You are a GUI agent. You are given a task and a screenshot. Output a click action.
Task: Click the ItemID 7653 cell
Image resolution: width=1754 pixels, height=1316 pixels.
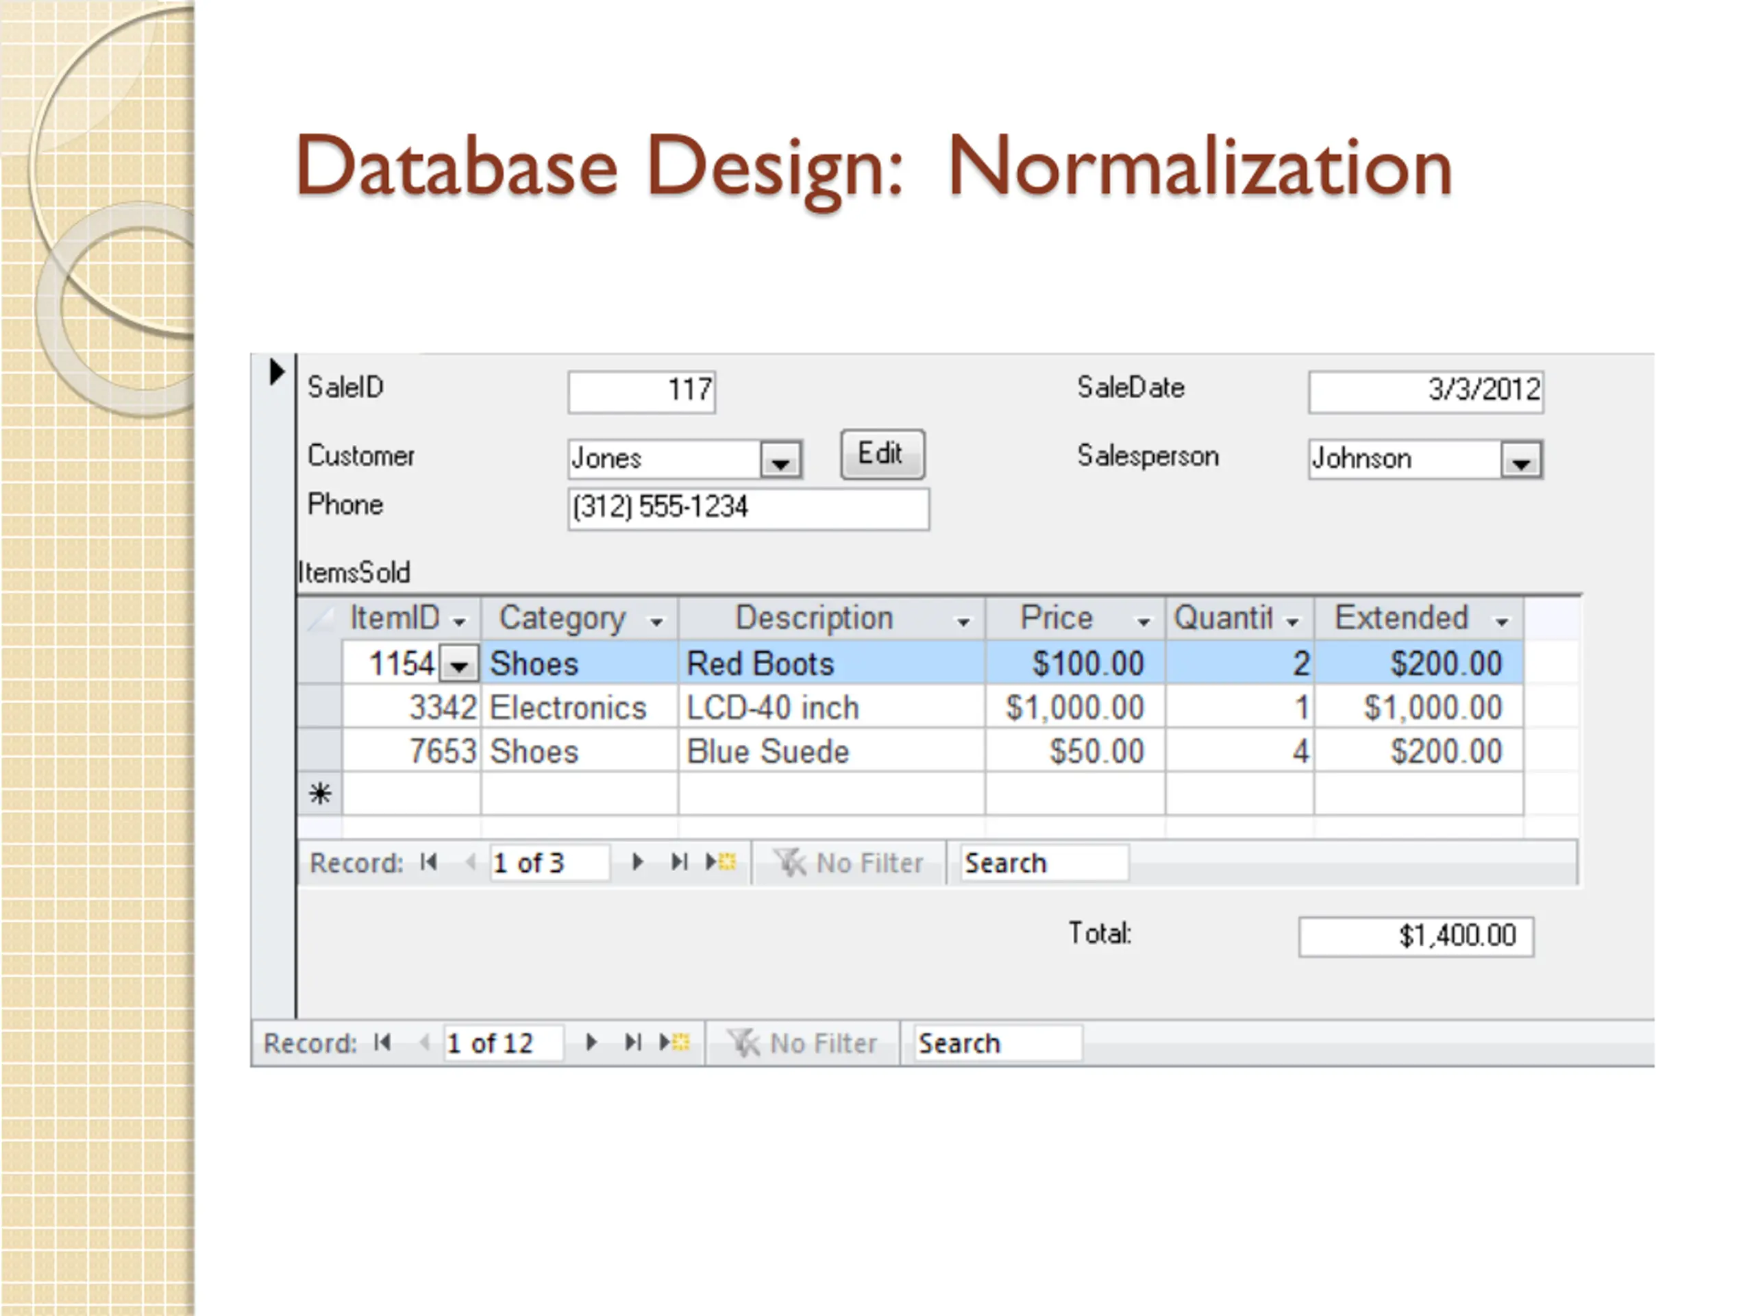(x=412, y=751)
